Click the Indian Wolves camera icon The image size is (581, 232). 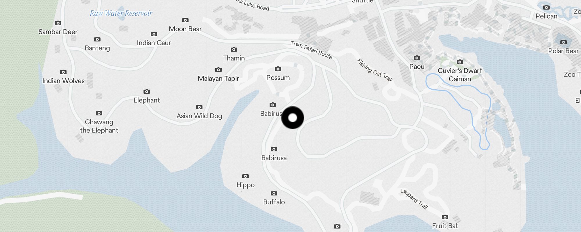click(63, 72)
